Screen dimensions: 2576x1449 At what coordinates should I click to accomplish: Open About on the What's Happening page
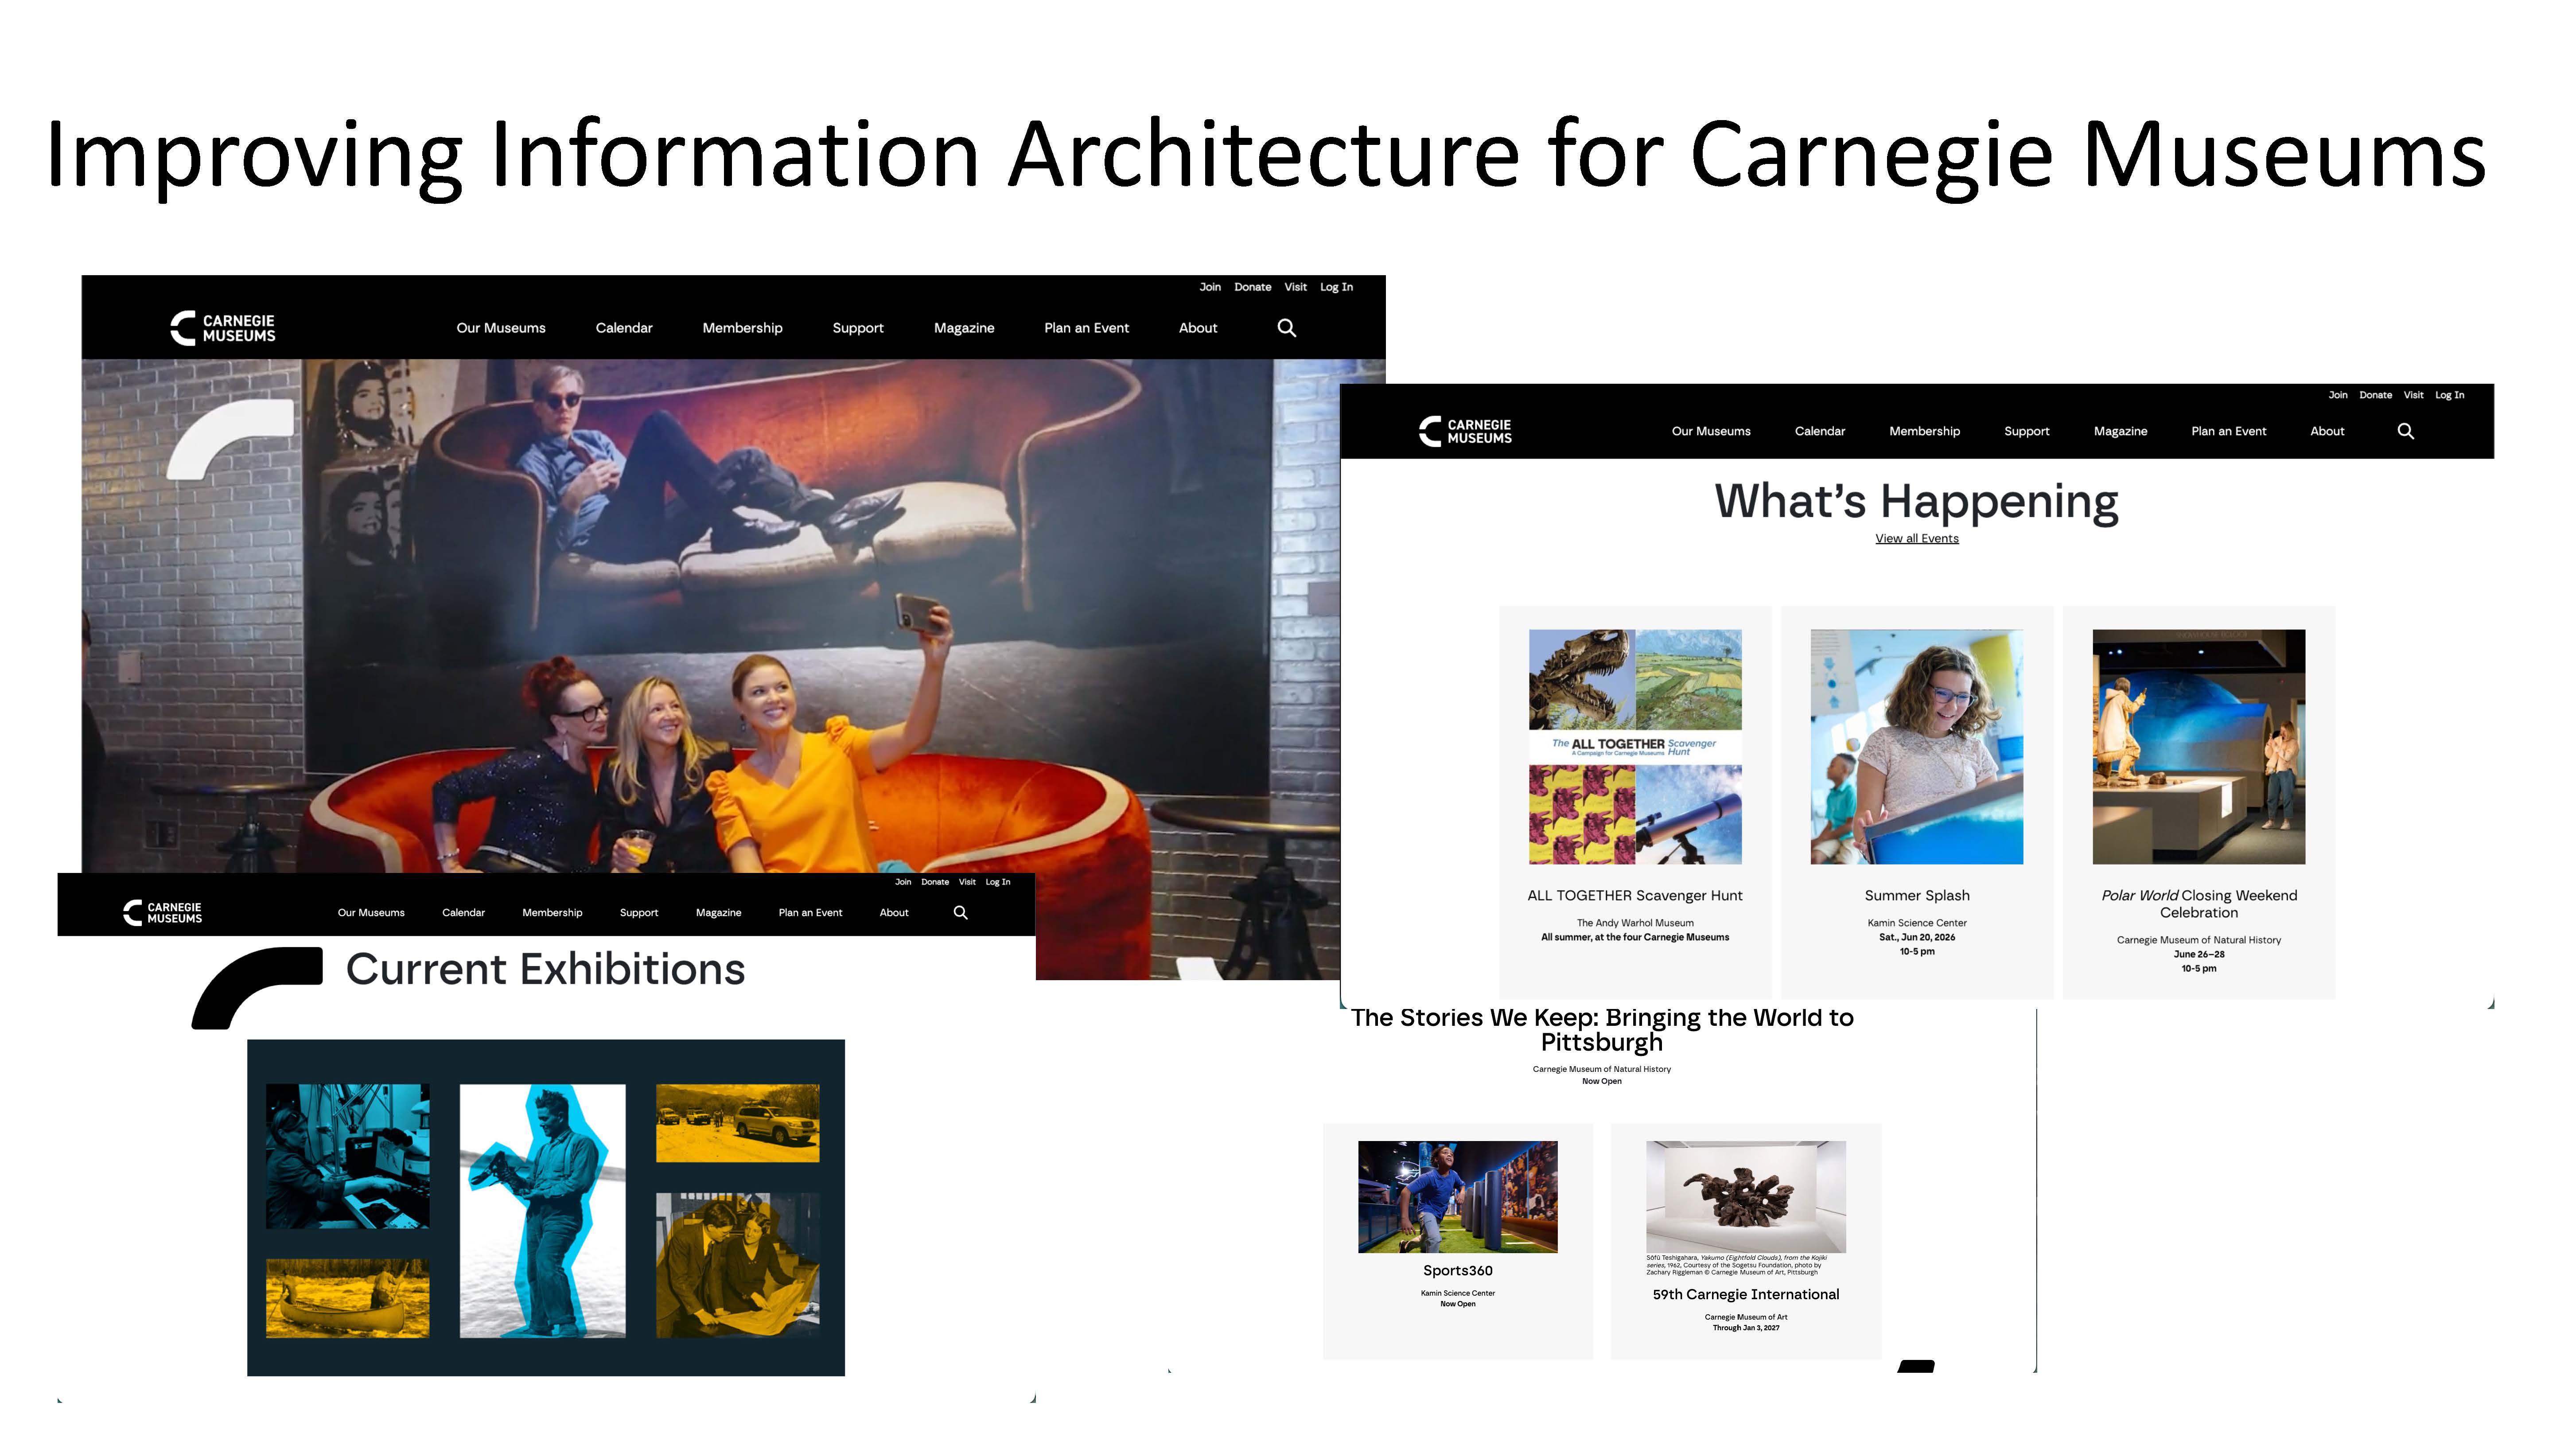tap(2327, 431)
